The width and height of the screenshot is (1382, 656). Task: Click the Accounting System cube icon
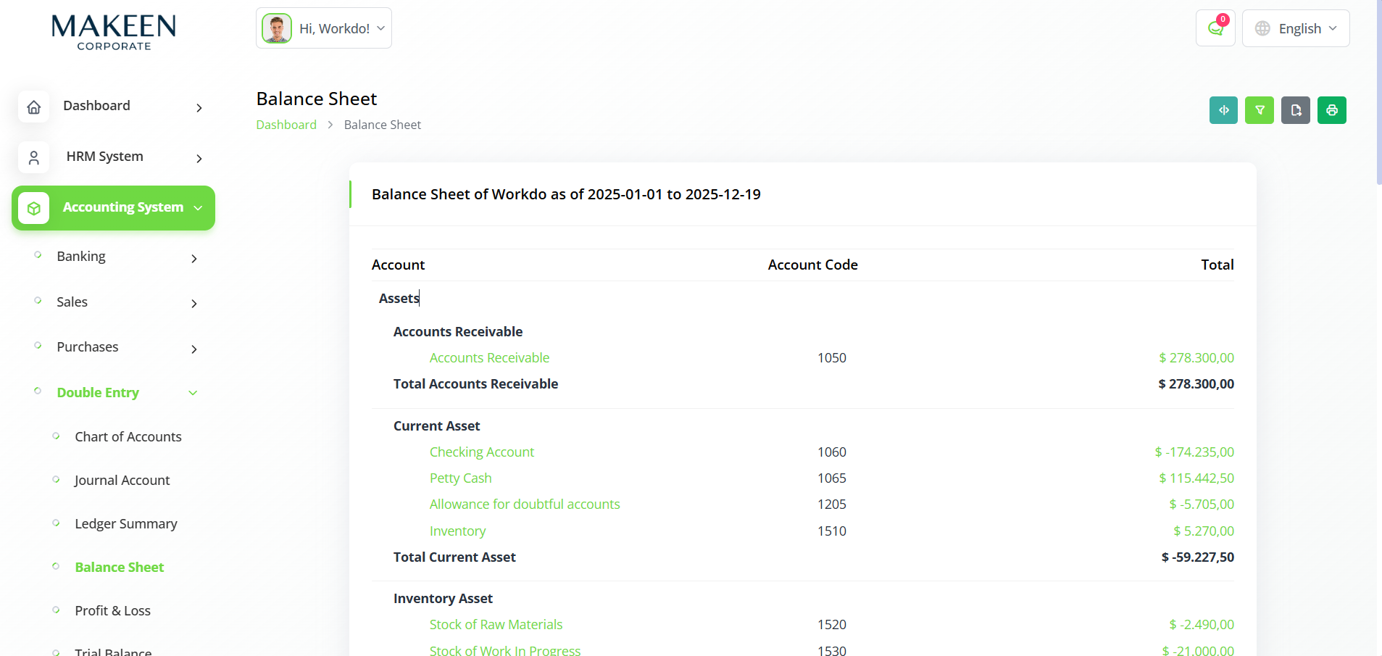point(34,208)
